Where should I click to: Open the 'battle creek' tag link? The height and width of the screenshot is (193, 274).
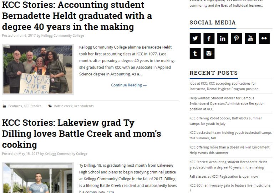[x=63, y=106]
